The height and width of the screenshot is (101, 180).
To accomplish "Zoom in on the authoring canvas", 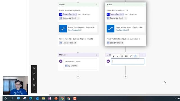I will (34, 68).
